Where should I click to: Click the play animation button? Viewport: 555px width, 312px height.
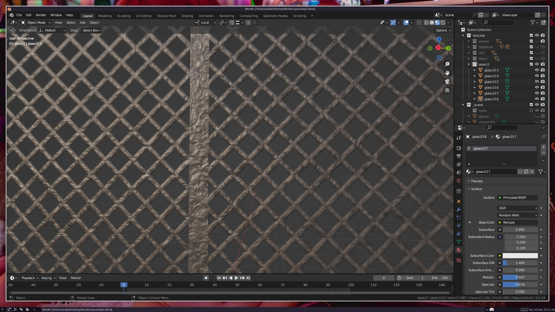(x=236, y=278)
